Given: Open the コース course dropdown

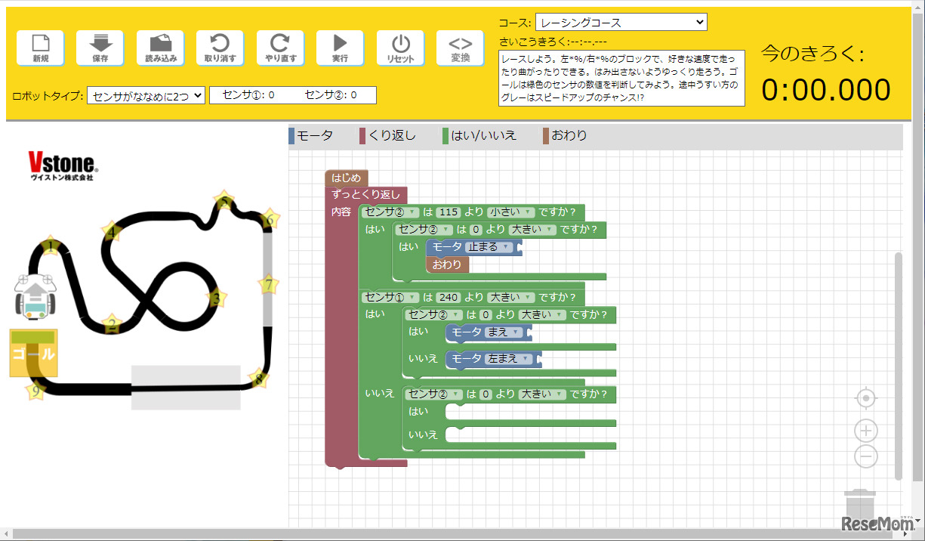Looking at the screenshot, I should point(621,23).
